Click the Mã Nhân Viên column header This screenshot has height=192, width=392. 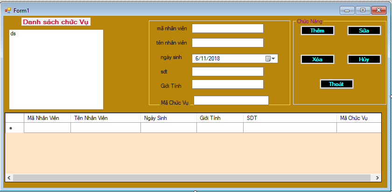point(48,118)
